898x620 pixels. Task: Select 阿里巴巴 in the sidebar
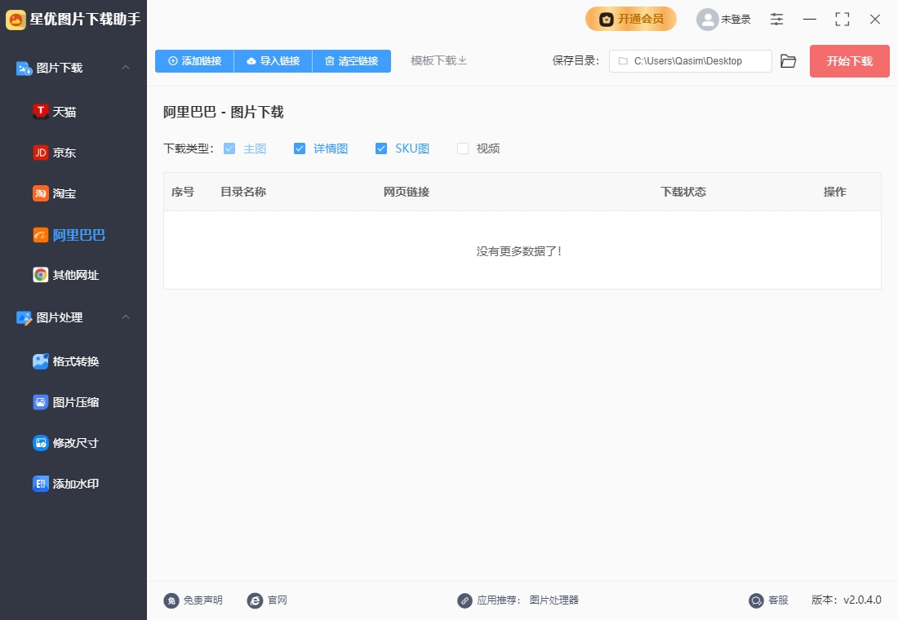point(78,235)
